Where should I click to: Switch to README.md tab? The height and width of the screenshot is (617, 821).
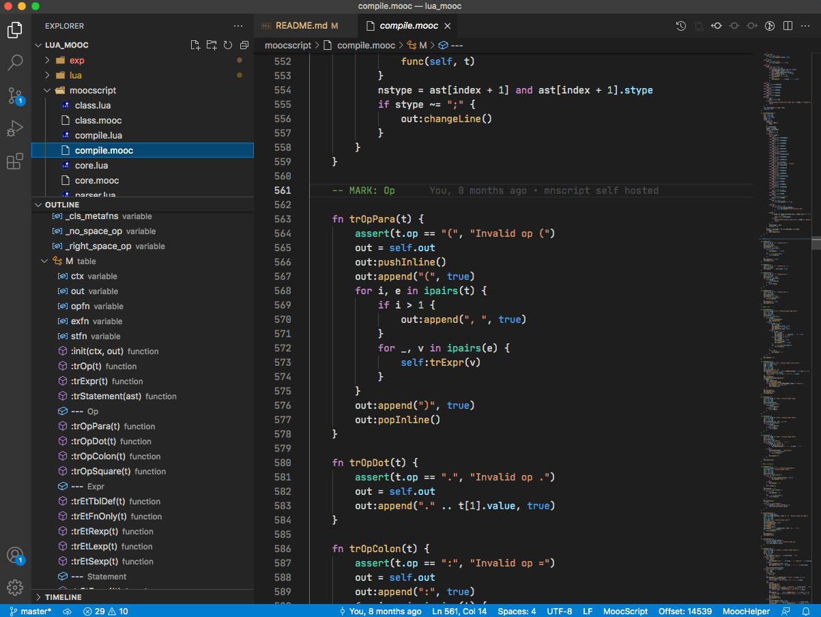pyautogui.click(x=305, y=26)
